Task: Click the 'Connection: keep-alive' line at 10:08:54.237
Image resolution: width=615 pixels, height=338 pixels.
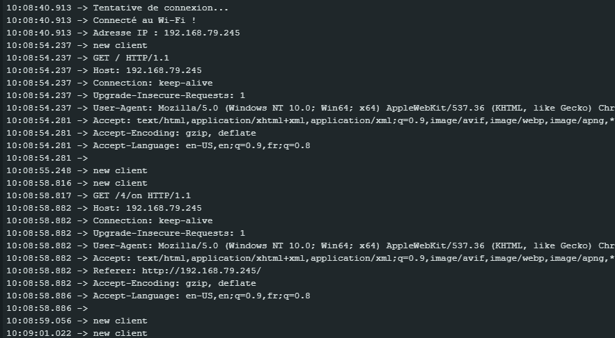Action: click(x=109, y=83)
